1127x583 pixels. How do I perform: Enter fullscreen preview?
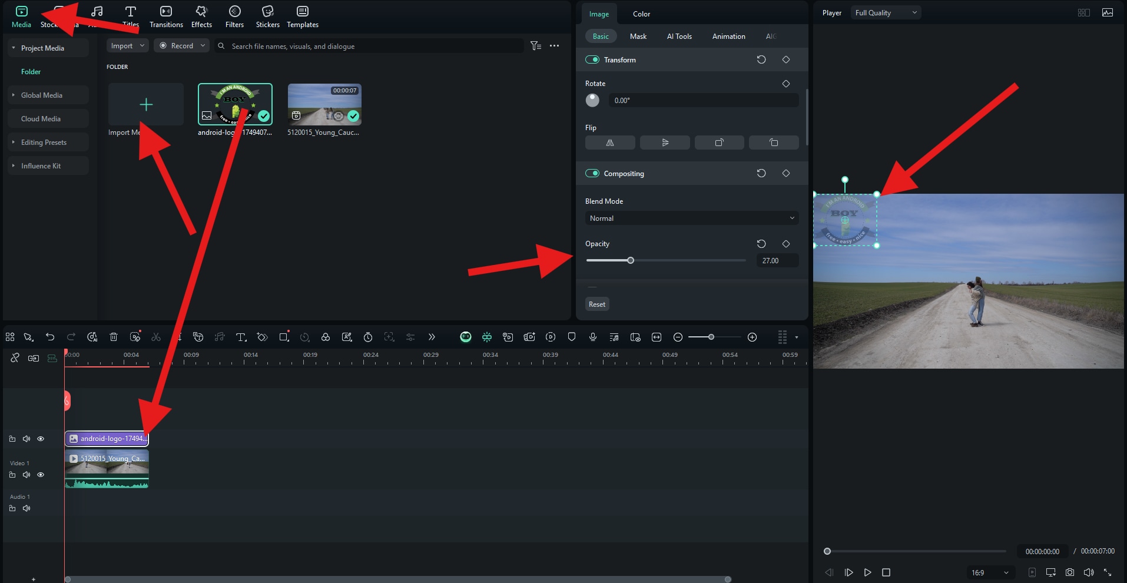pyautogui.click(x=1108, y=572)
